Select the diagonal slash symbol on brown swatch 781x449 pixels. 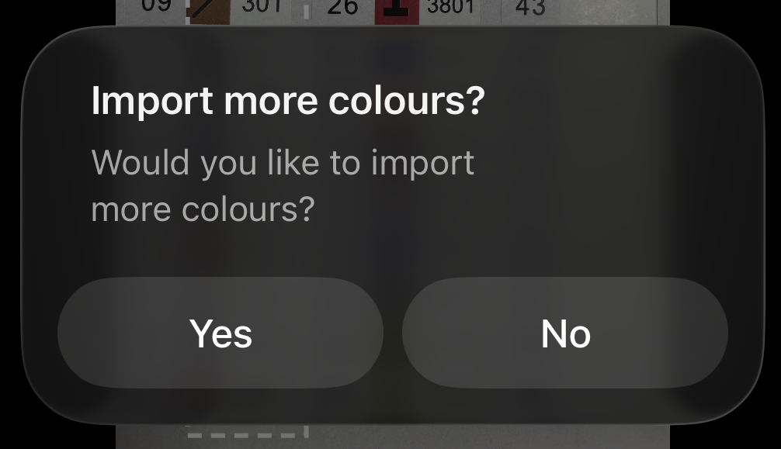203,10
